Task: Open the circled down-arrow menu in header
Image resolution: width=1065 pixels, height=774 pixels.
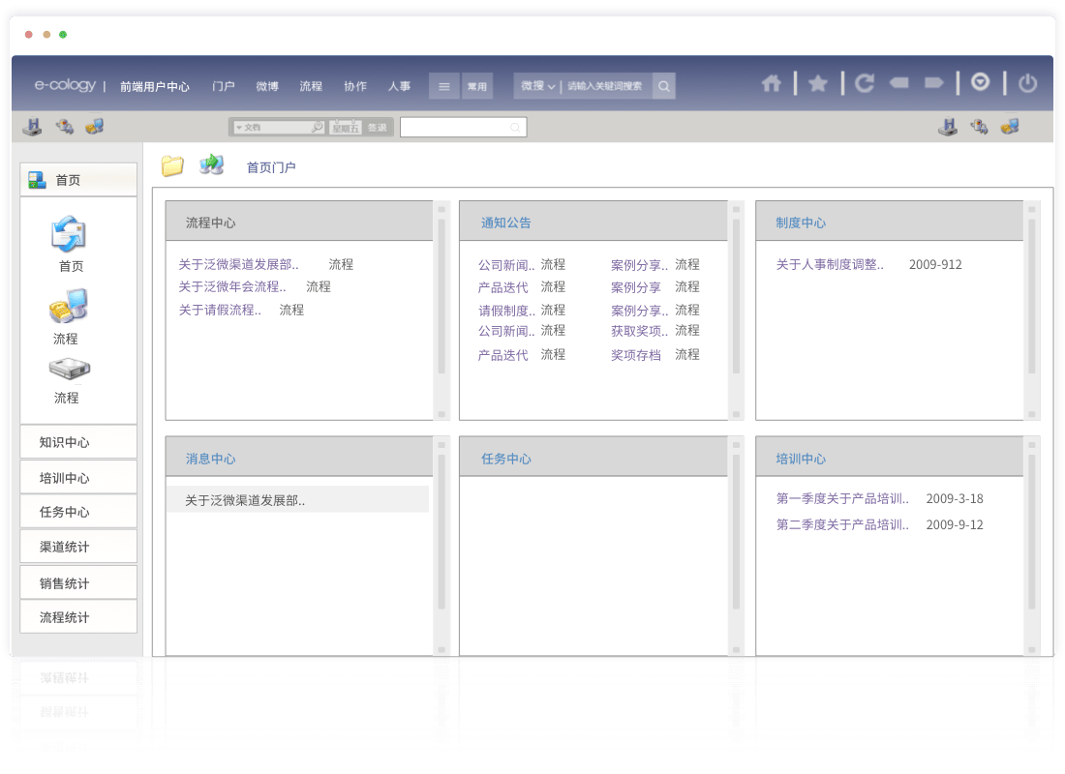Action: tap(981, 83)
